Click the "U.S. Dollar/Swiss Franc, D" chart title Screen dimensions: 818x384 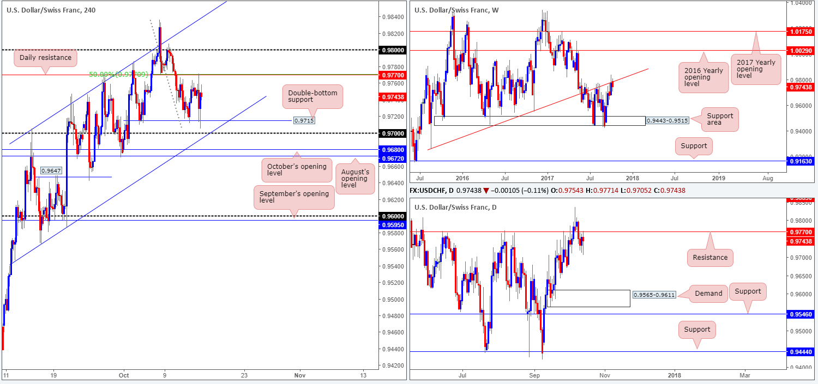point(456,207)
